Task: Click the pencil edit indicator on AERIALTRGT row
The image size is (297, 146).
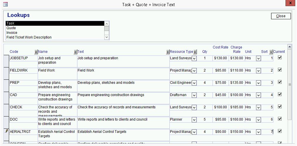Action: (x=7, y=131)
